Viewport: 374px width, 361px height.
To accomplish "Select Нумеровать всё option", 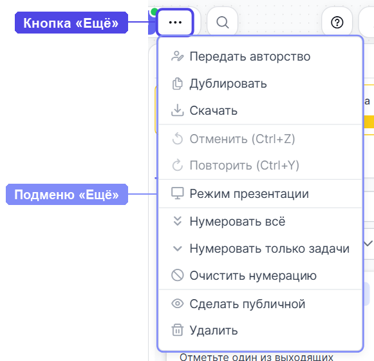I will coord(261,222).
